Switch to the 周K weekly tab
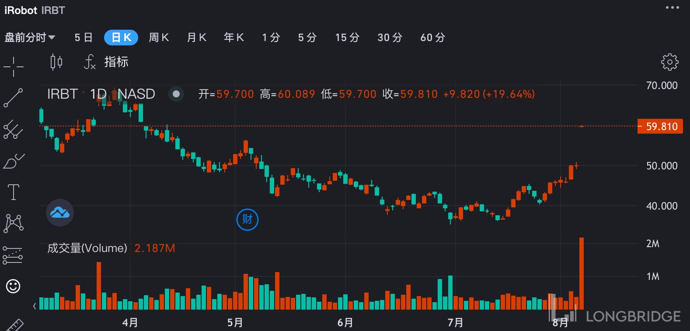Image resolution: width=690 pixels, height=331 pixels. click(159, 38)
